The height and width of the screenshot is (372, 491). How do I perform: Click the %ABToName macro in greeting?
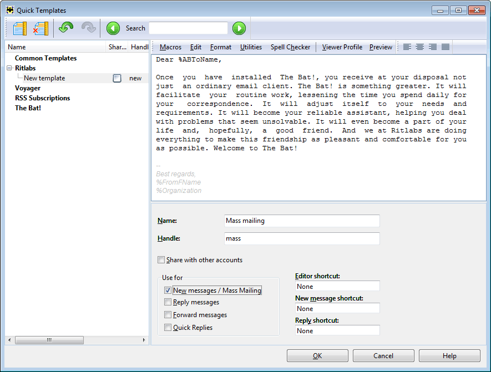[198, 59]
